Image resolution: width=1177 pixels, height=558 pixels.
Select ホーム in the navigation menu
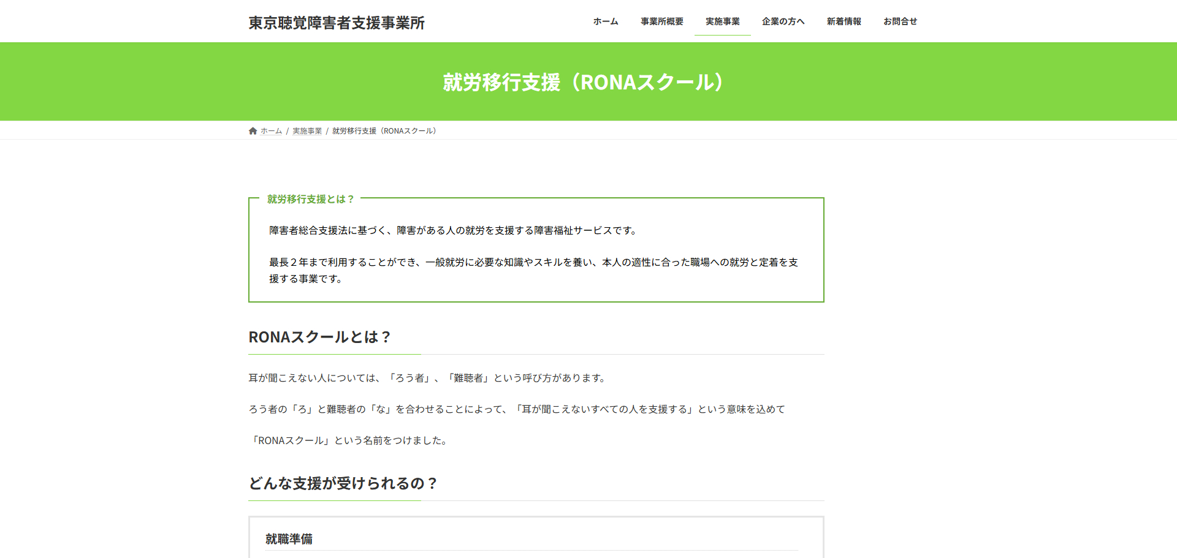pyautogui.click(x=606, y=21)
